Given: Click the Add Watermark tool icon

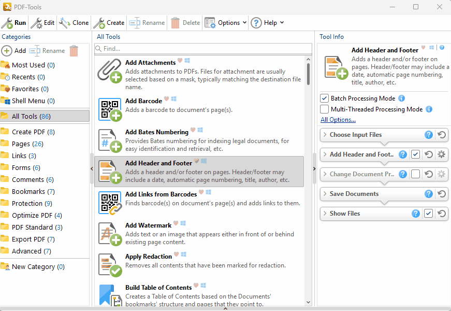Looking at the screenshot, I should pyautogui.click(x=110, y=234).
